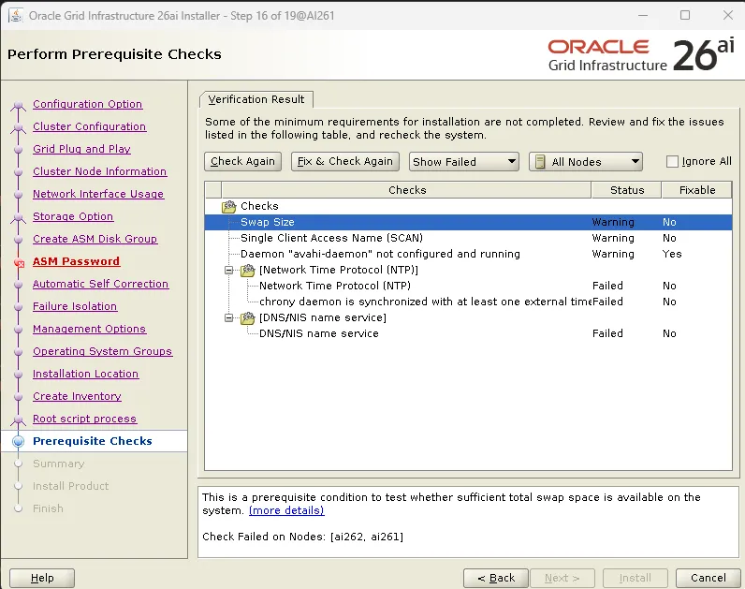Go Back to the previous step

click(x=496, y=578)
